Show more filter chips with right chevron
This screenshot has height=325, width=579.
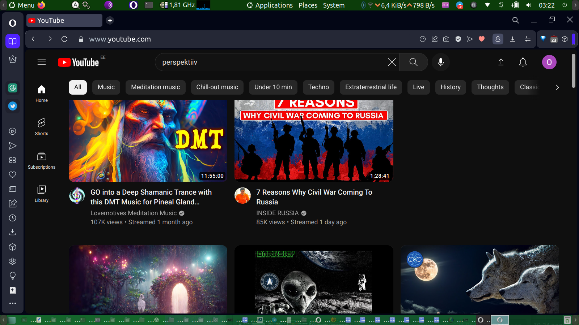pyautogui.click(x=557, y=87)
